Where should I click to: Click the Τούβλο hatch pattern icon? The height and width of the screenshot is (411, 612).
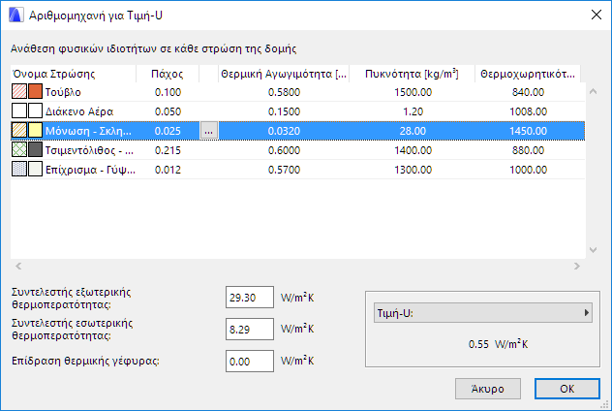(19, 91)
